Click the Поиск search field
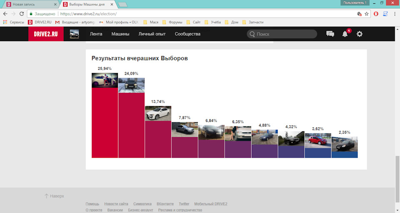This screenshot has width=400, height=213. pos(282,34)
